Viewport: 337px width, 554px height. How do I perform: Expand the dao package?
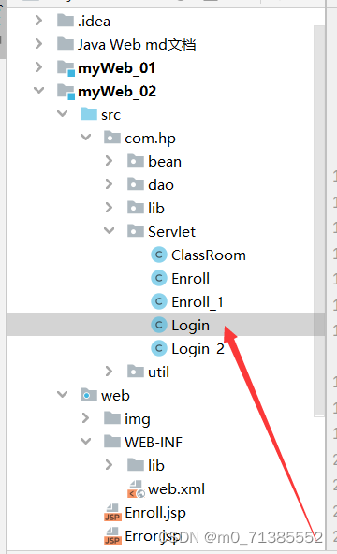tap(109, 184)
